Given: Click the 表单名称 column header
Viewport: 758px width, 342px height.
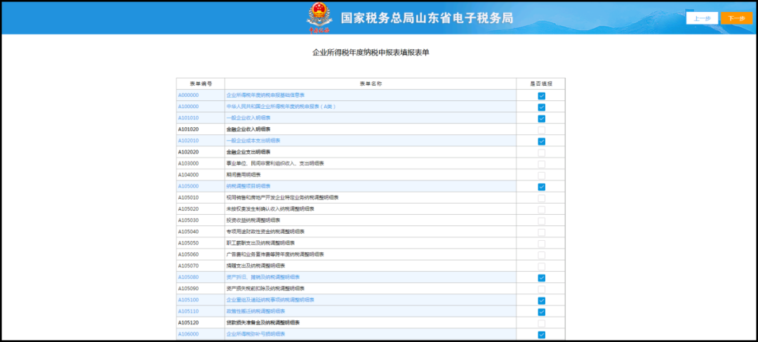Looking at the screenshot, I should pyautogui.click(x=371, y=84).
